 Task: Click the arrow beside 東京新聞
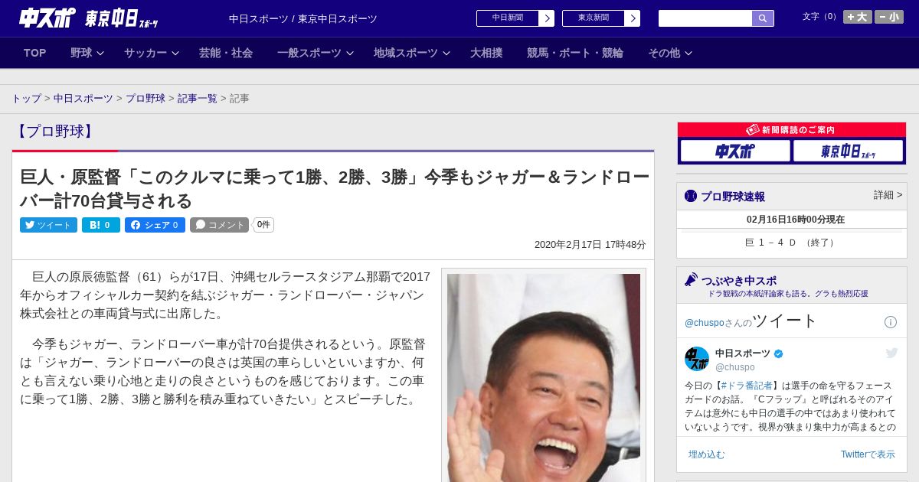[x=633, y=18]
